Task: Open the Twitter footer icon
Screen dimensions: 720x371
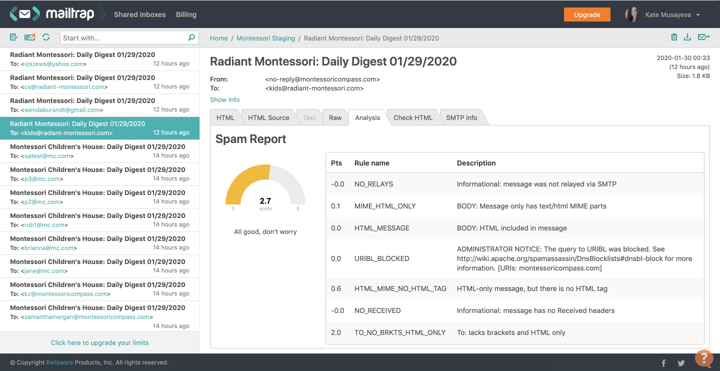Action: tap(681, 363)
